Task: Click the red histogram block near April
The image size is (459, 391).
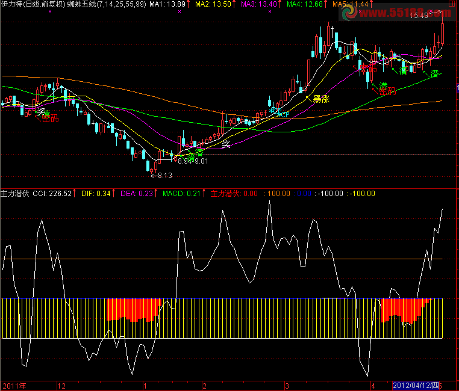Action: click(404, 308)
